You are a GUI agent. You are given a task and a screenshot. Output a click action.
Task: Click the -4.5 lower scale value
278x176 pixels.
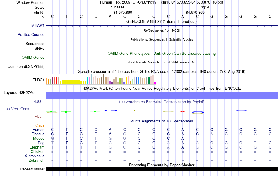[x=38, y=116]
